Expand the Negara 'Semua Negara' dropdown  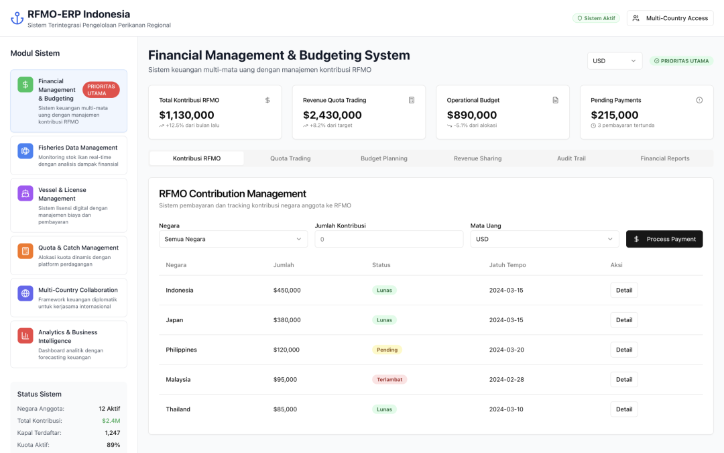tap(233, 239)
